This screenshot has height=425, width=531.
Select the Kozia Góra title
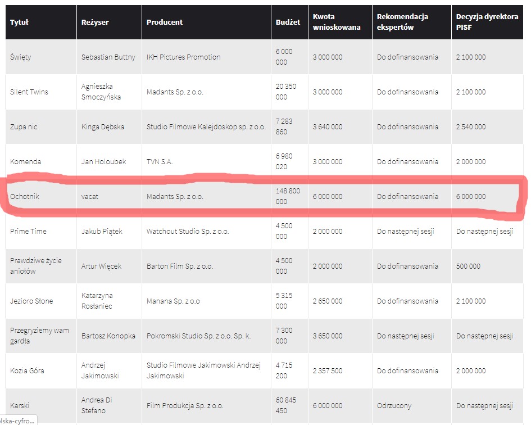click(x=27, y=371)
